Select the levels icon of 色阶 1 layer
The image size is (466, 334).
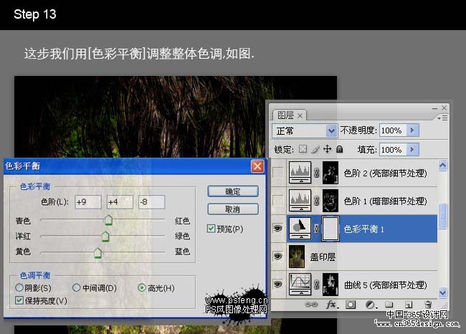pos(300,200)
